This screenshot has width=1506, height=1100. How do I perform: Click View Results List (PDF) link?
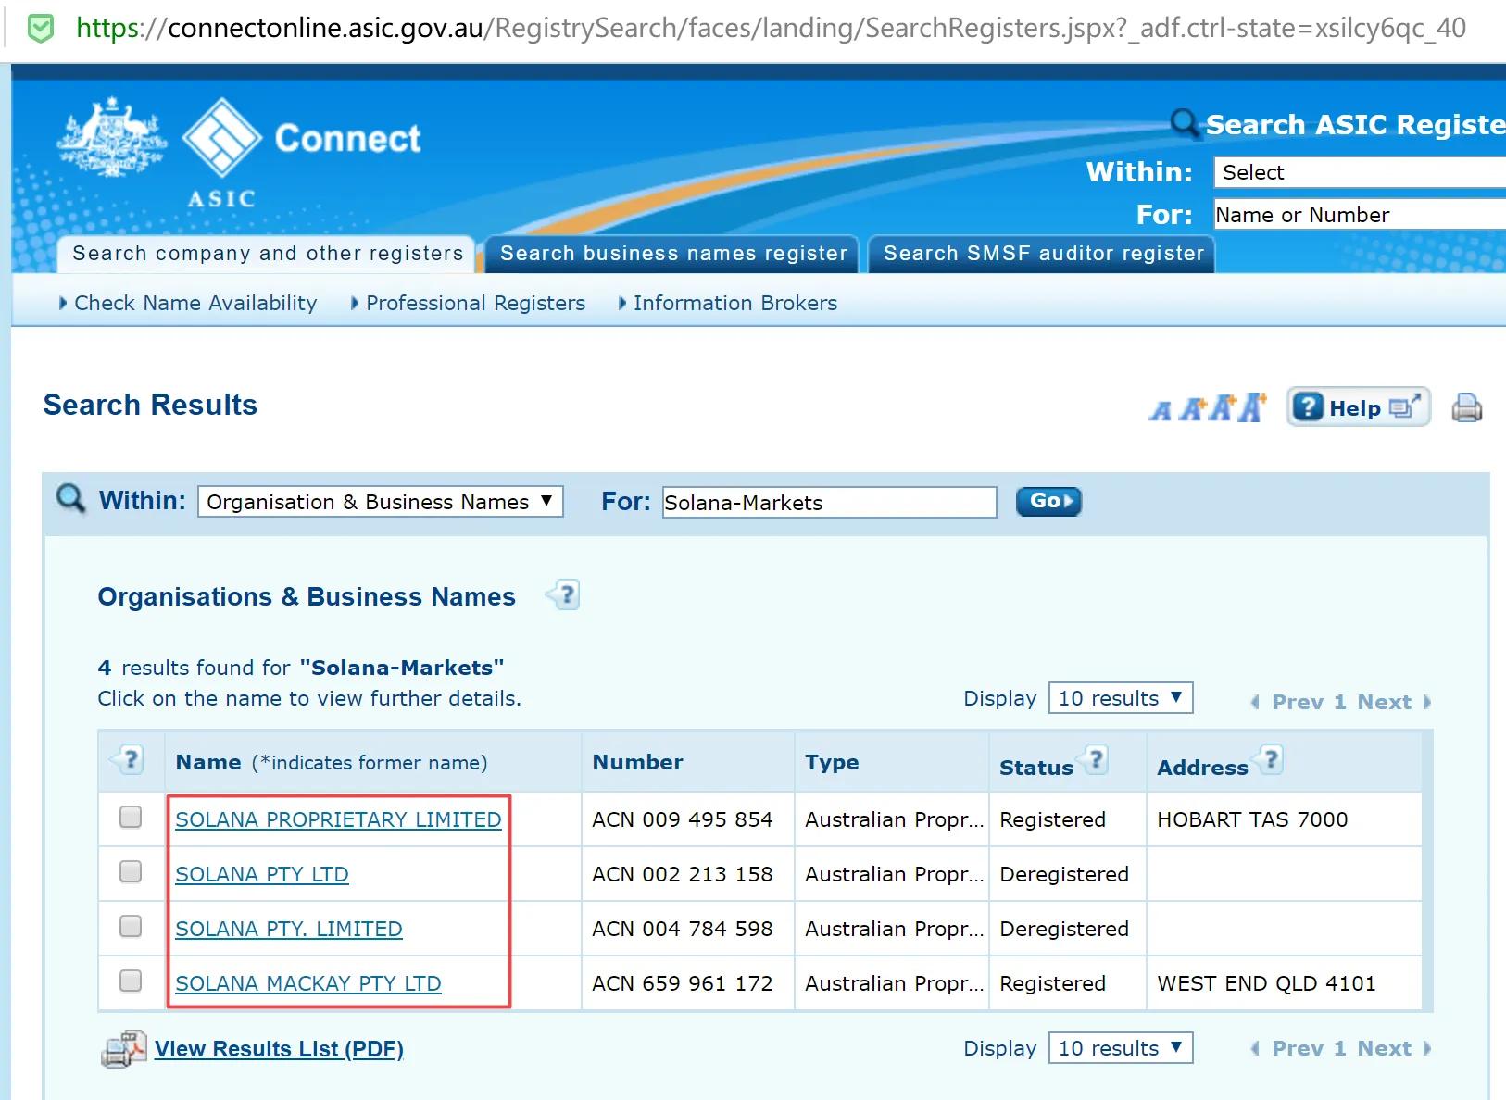tap(279, 1049)
